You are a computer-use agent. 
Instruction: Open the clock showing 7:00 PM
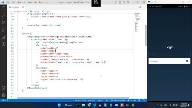click(x=183, y=105)
